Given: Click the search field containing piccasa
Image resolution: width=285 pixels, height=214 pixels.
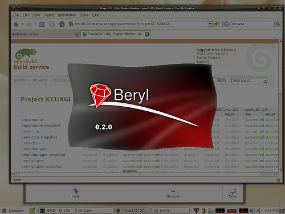Looking at the screenshot, I should coord(253,24).
